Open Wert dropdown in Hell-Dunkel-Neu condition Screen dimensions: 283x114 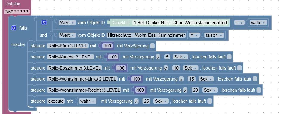[x=67, y=23]
